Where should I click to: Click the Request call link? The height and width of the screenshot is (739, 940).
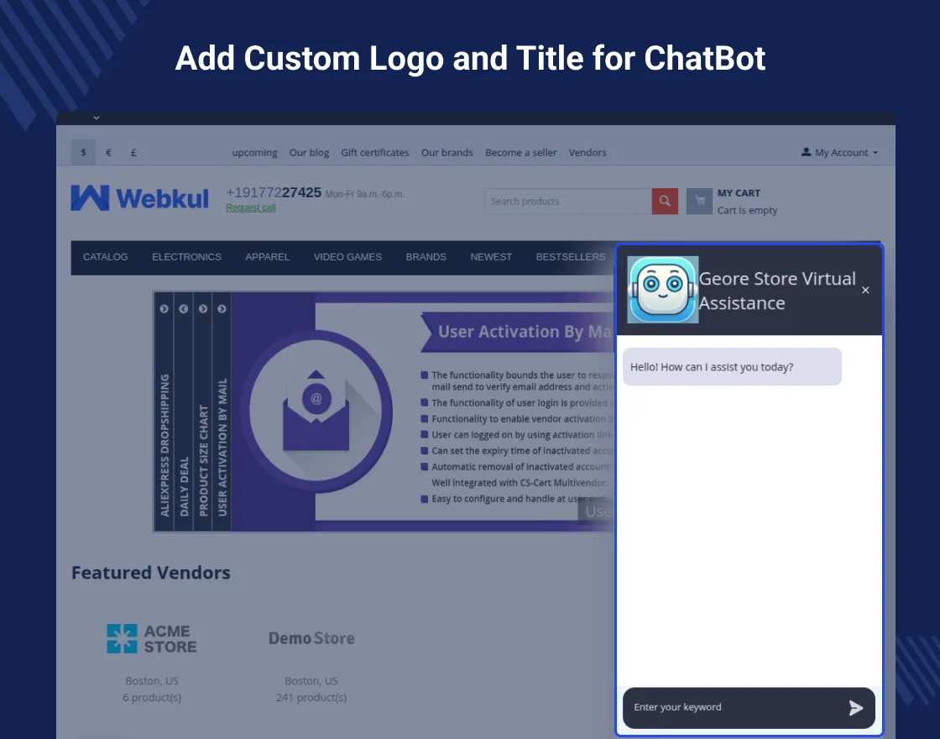click(250, 208)
